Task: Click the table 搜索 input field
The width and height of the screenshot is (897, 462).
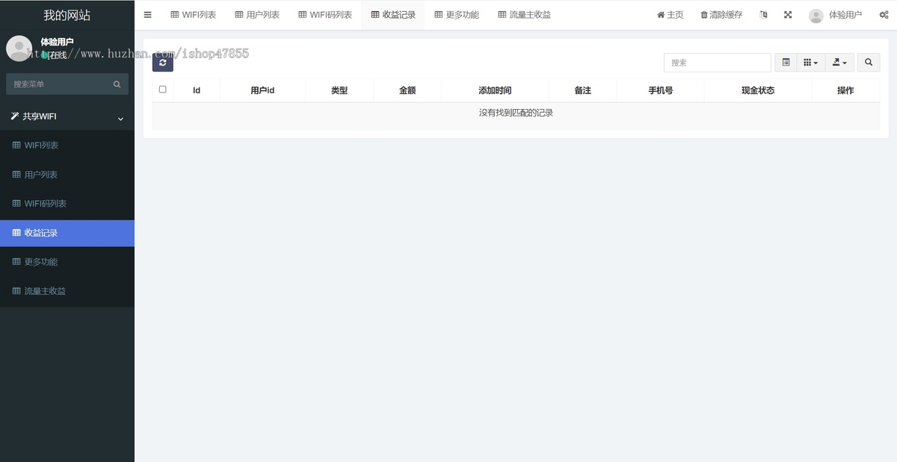Action: (717, 63)
